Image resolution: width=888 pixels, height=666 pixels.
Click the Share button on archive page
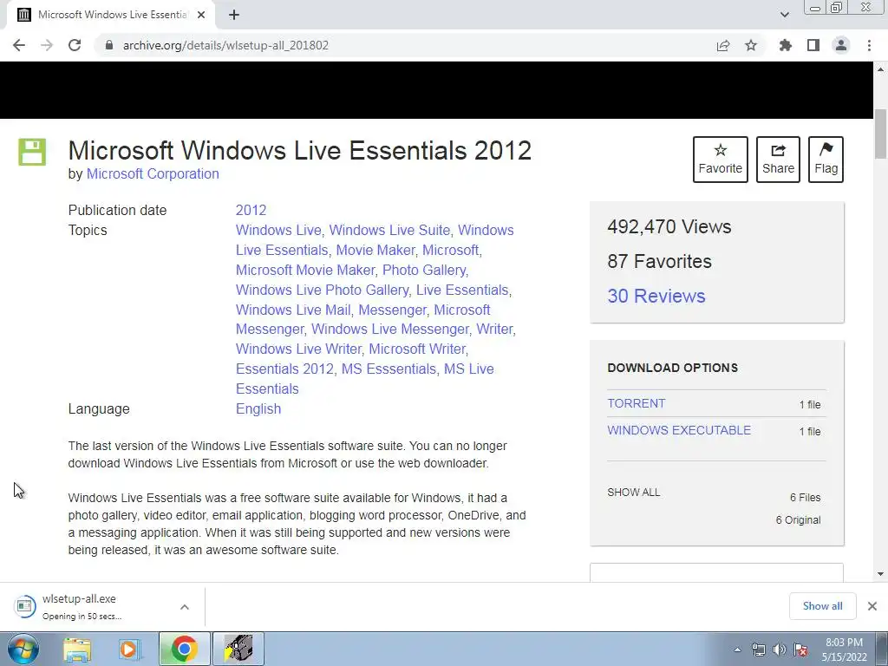pos(778,160)
